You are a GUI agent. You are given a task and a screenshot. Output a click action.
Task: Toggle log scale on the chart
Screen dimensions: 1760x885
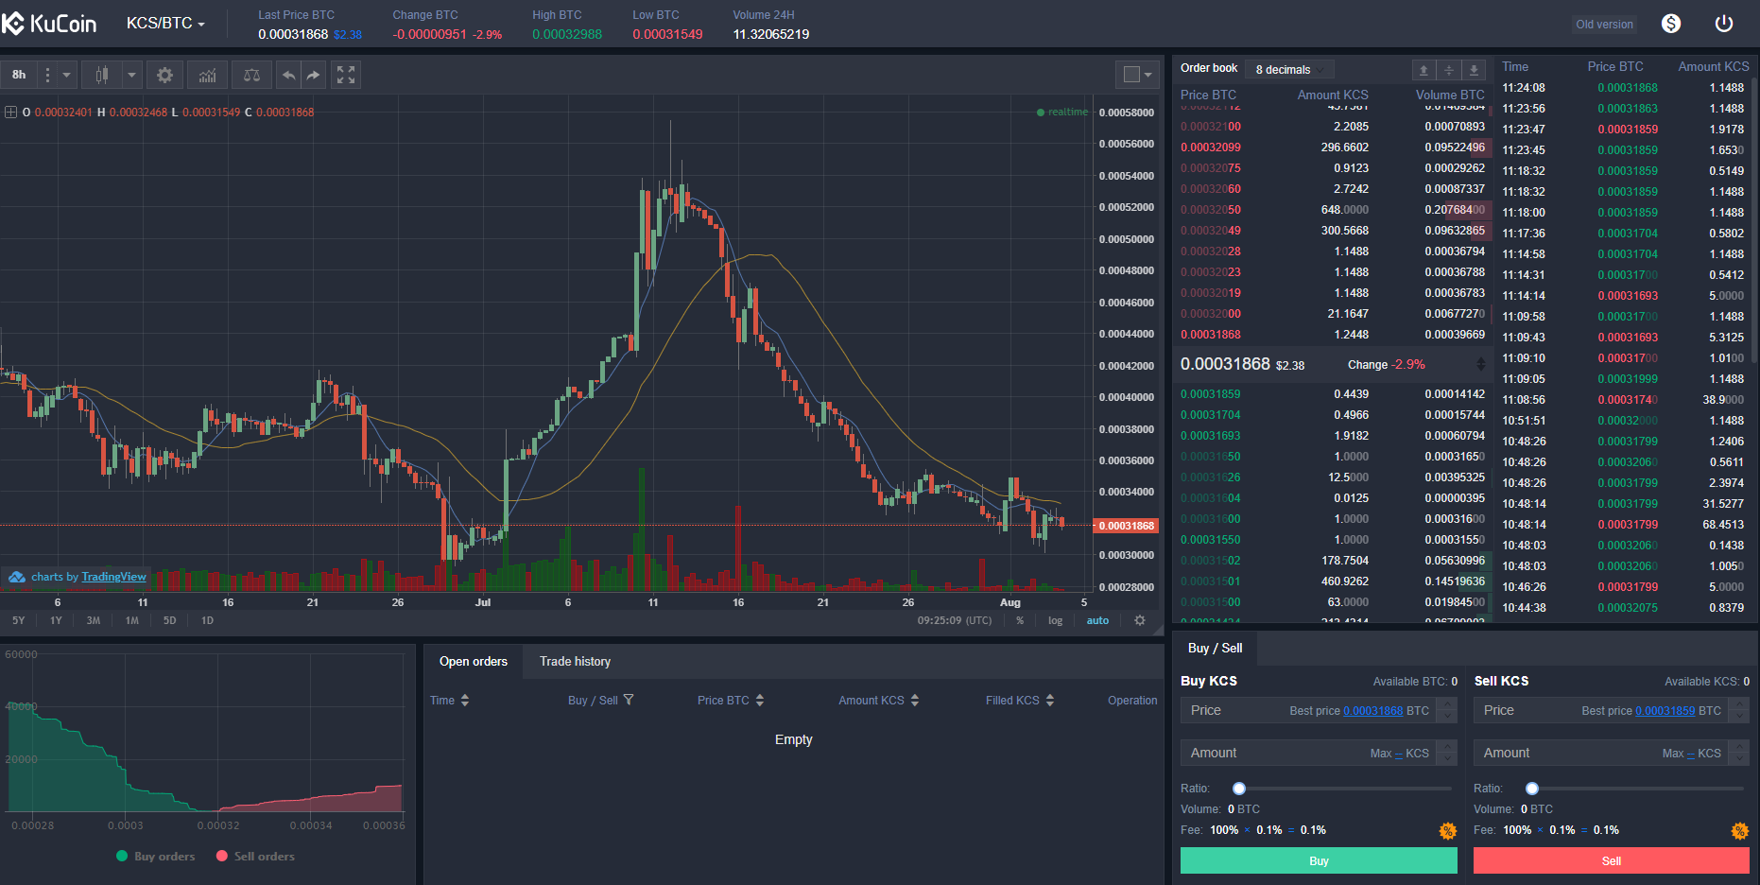pyautogui.click(x=1055, y=620)
